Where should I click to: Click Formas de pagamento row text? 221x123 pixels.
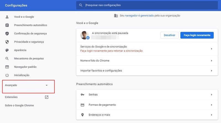pos(102,105)
